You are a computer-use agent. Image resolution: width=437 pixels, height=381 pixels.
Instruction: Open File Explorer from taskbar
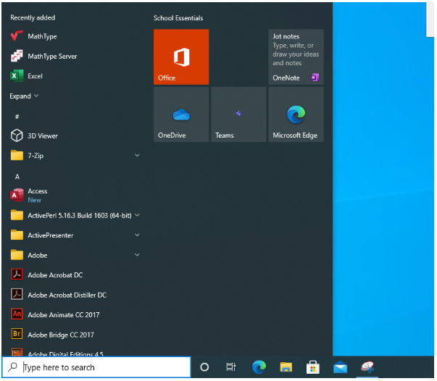pyautogui.click(x=286, y=367)
